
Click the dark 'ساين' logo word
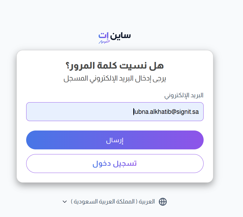pyautogui.click(x=120, y=36)
